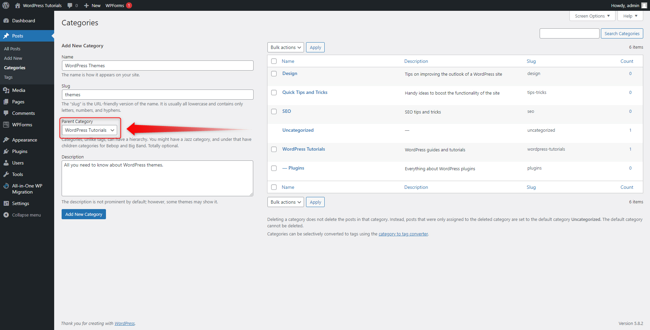Open the WordPress link in footer

[x=125, y=323]
